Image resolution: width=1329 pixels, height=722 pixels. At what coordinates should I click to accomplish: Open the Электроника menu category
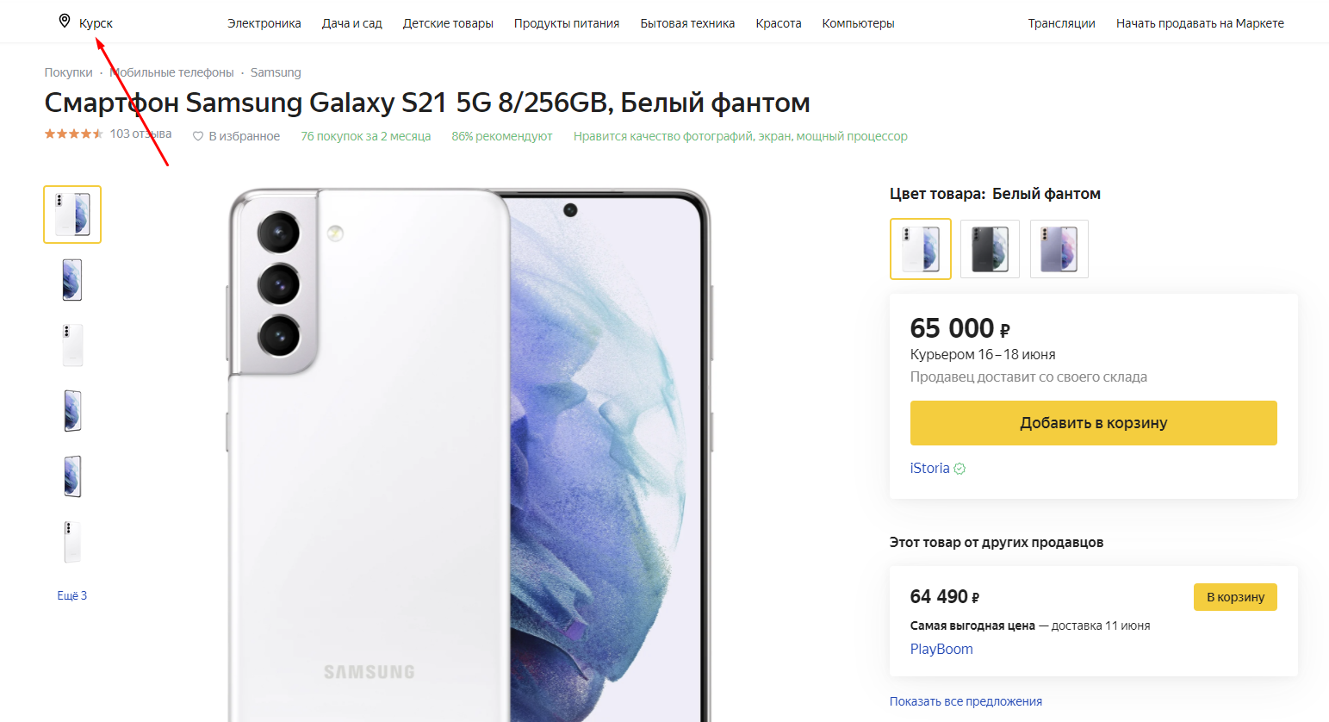tap(264, 23)
